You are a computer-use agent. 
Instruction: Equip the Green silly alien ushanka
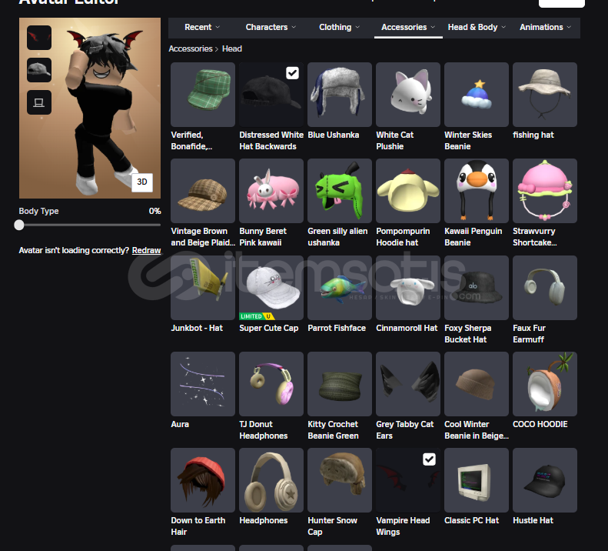pos(340,191)
